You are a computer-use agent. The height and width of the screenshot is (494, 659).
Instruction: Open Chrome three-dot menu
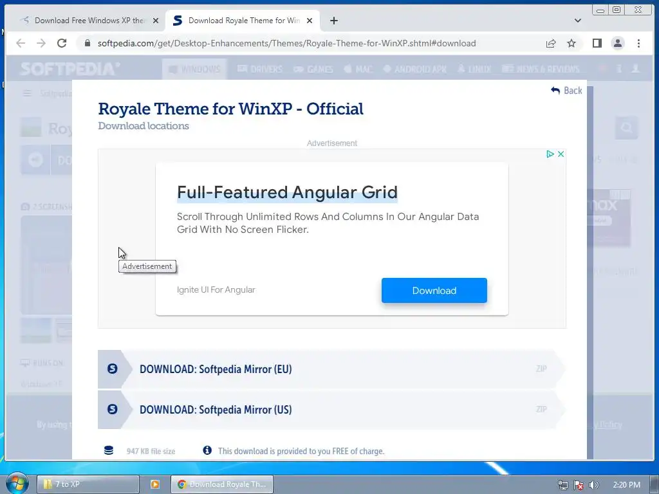pyautogui.click(x=638, y=43)
